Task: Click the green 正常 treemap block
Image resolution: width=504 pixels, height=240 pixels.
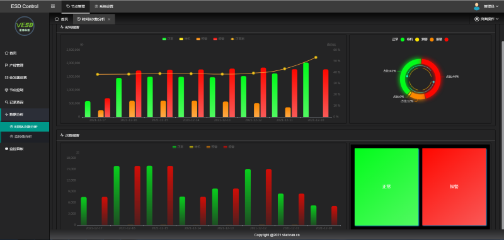Action: click(x=387, y=187)
